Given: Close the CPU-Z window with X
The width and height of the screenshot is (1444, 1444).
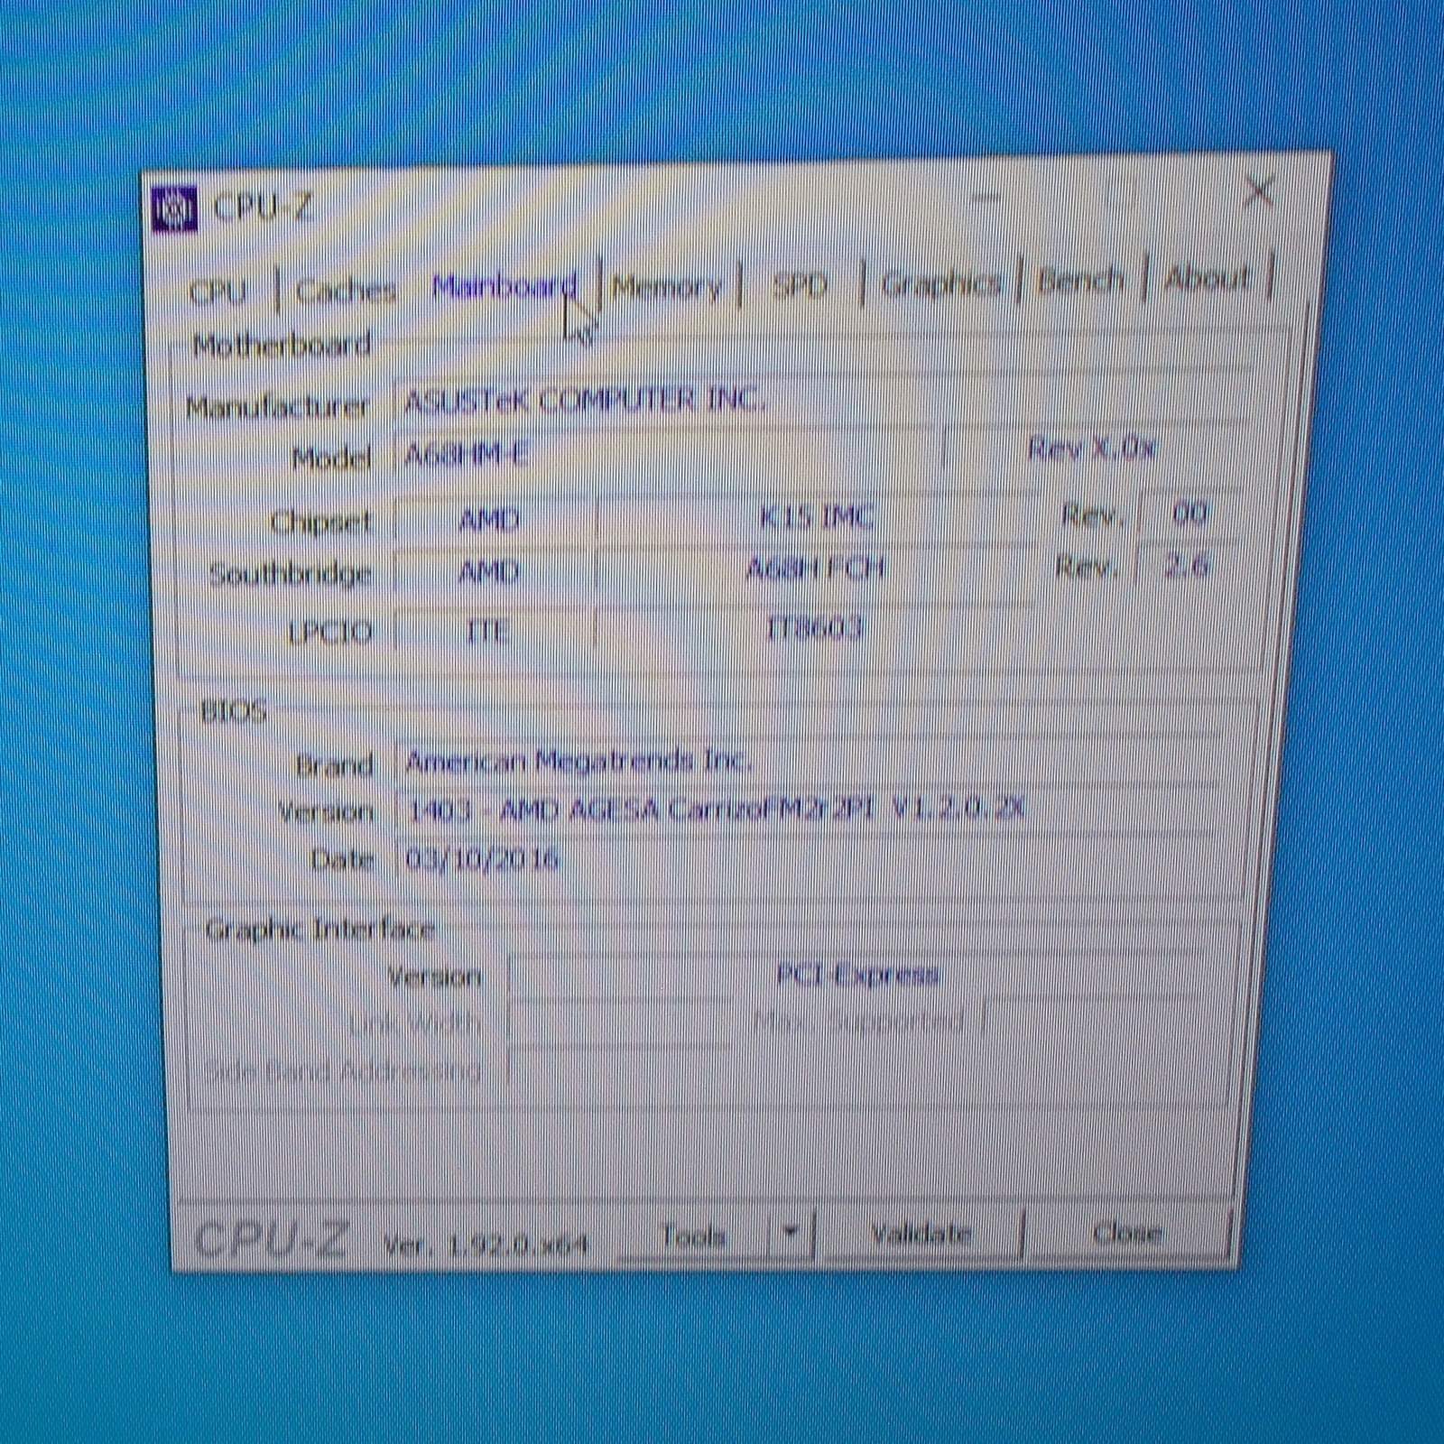Looking at the screenshot, I should coord(1258,192).
